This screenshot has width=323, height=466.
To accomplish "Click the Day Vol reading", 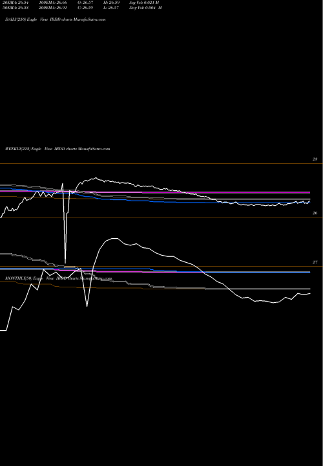I will point(145,8).
